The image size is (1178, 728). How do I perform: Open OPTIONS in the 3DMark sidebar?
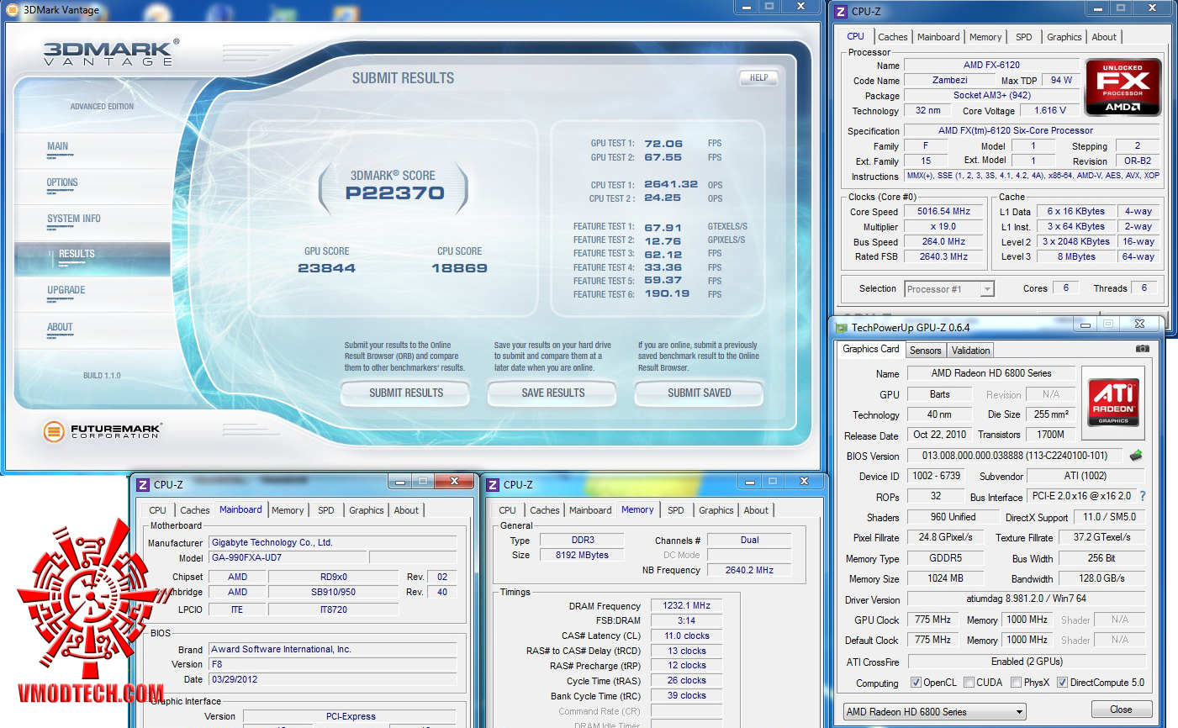(x=62, y=182)
